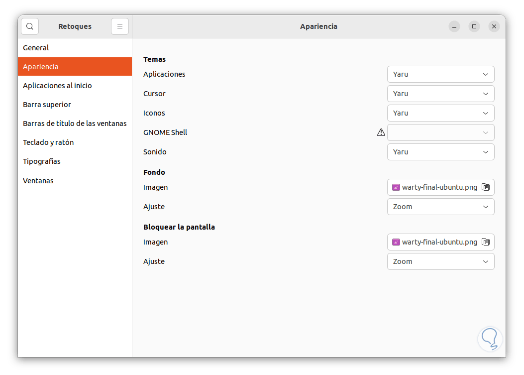Viewport: 524px width, 375px height.
Task: Open the hamburger menu button
Action: coord(120,26)
